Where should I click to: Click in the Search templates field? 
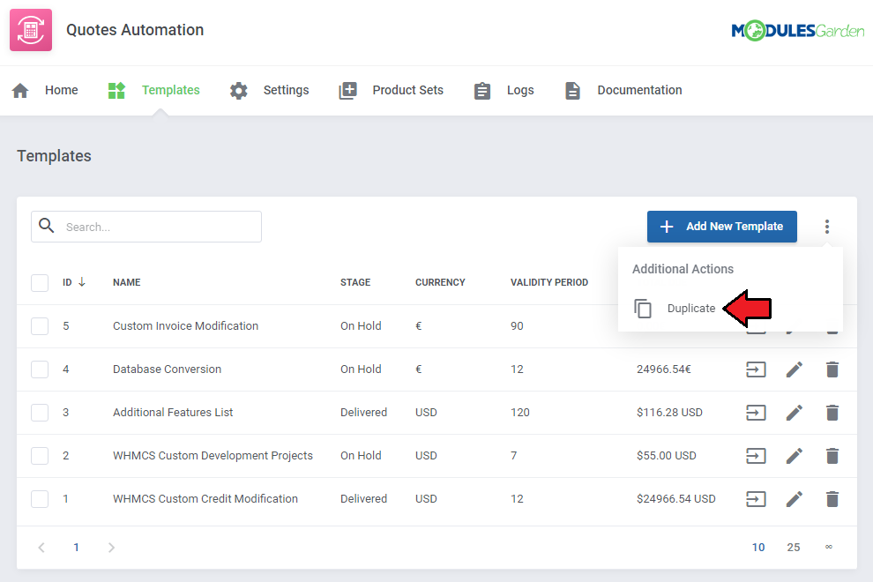coord(146,227)
